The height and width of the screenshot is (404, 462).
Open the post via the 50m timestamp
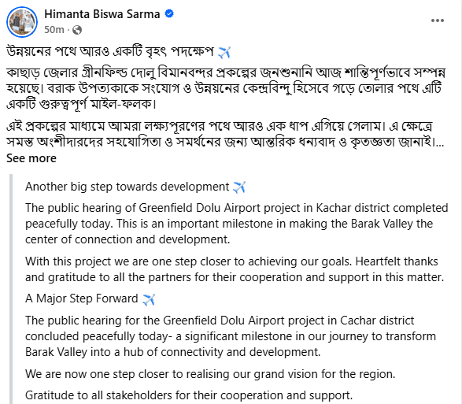(54, 30)
